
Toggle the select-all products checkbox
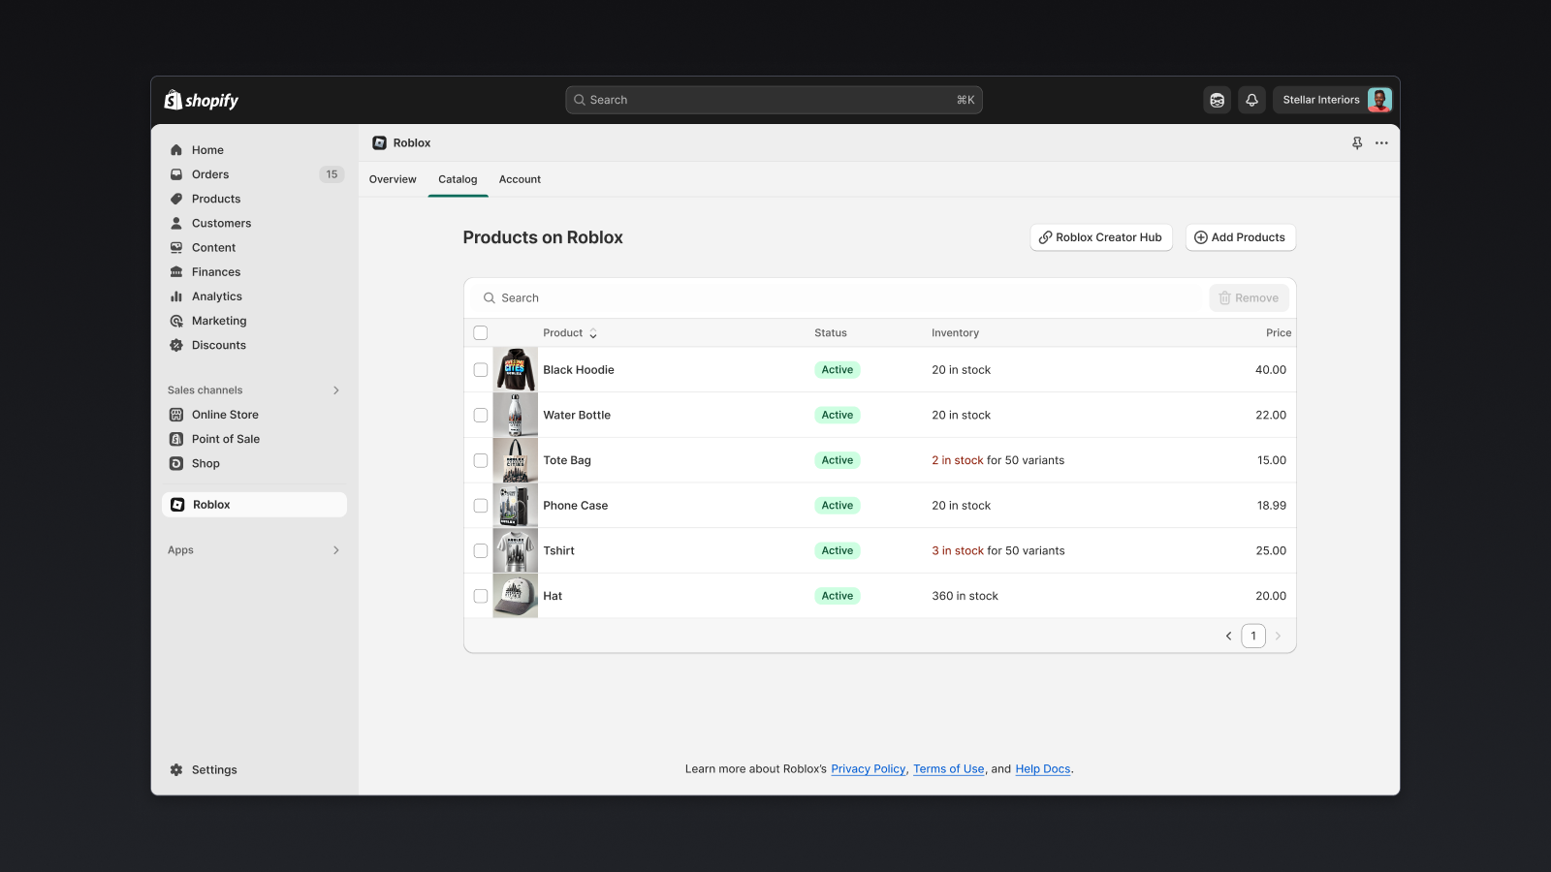(x=481, y=333)
